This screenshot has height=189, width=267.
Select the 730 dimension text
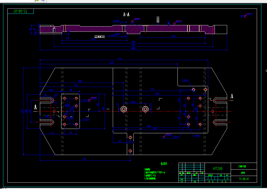[133, 45]
